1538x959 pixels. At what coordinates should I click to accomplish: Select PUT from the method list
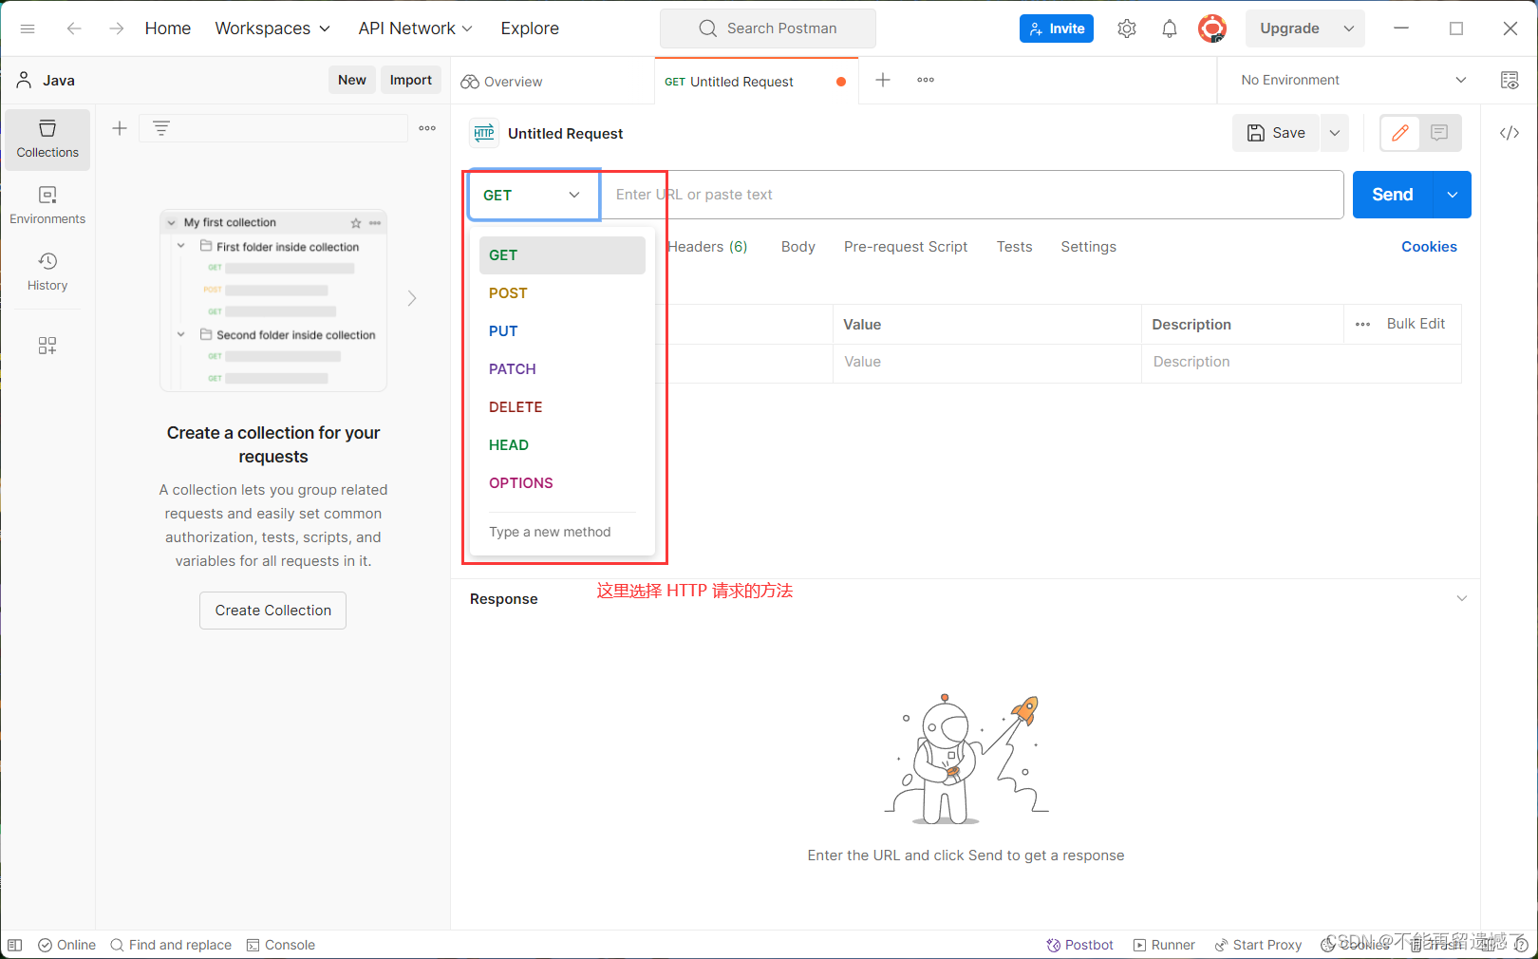562,331
